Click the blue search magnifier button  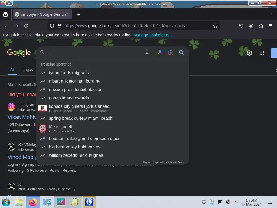181,52
